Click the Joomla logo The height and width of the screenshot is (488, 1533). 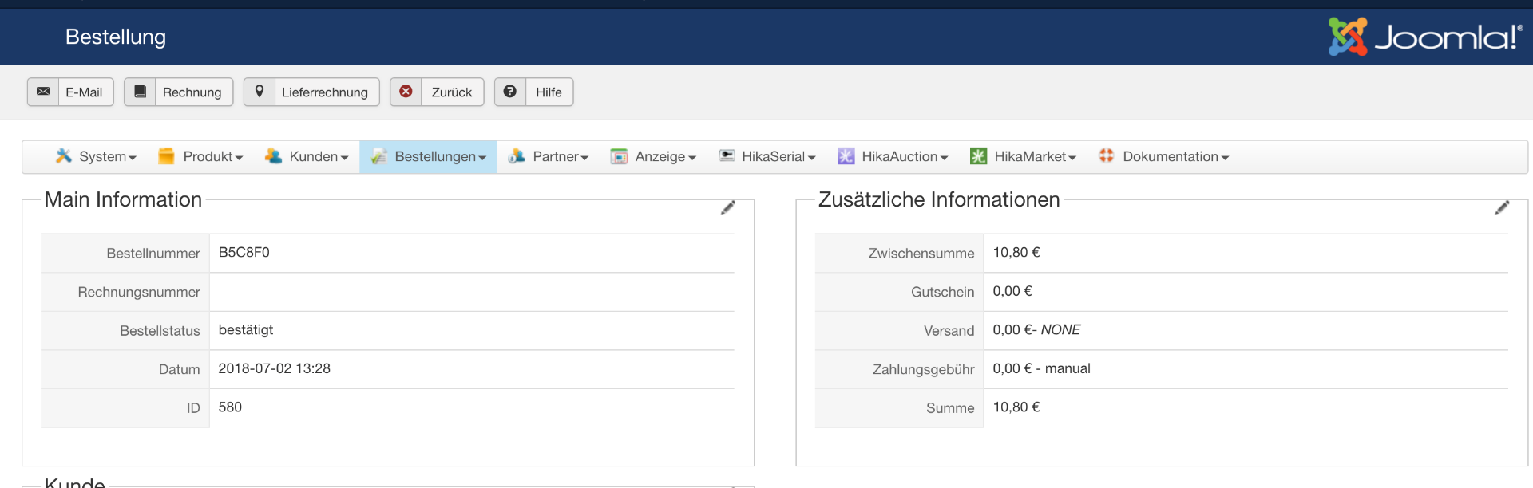coord(1425,37)
